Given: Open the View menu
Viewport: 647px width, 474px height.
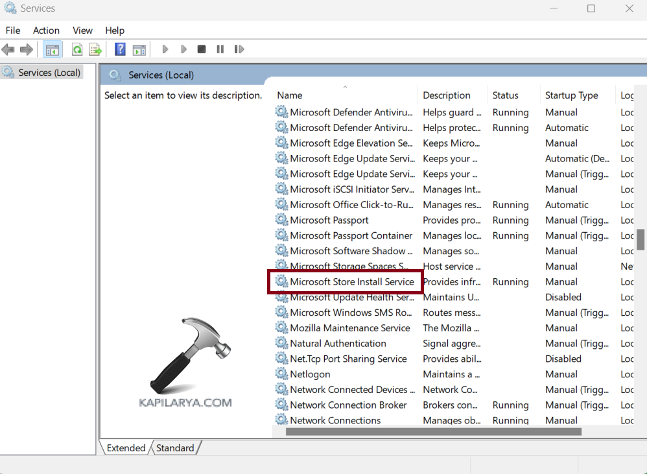Looking at the screenshot, I should point(82,30).
